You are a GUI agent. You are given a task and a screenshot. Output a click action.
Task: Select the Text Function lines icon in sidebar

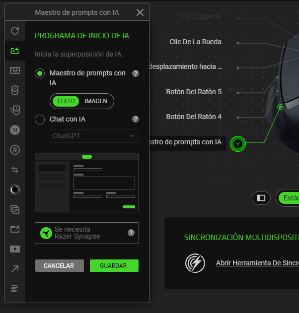15,289
